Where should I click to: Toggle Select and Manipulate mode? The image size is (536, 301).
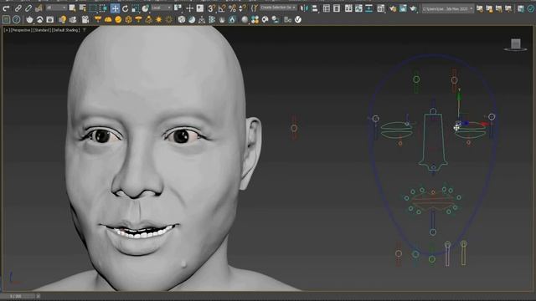point(190,8)
